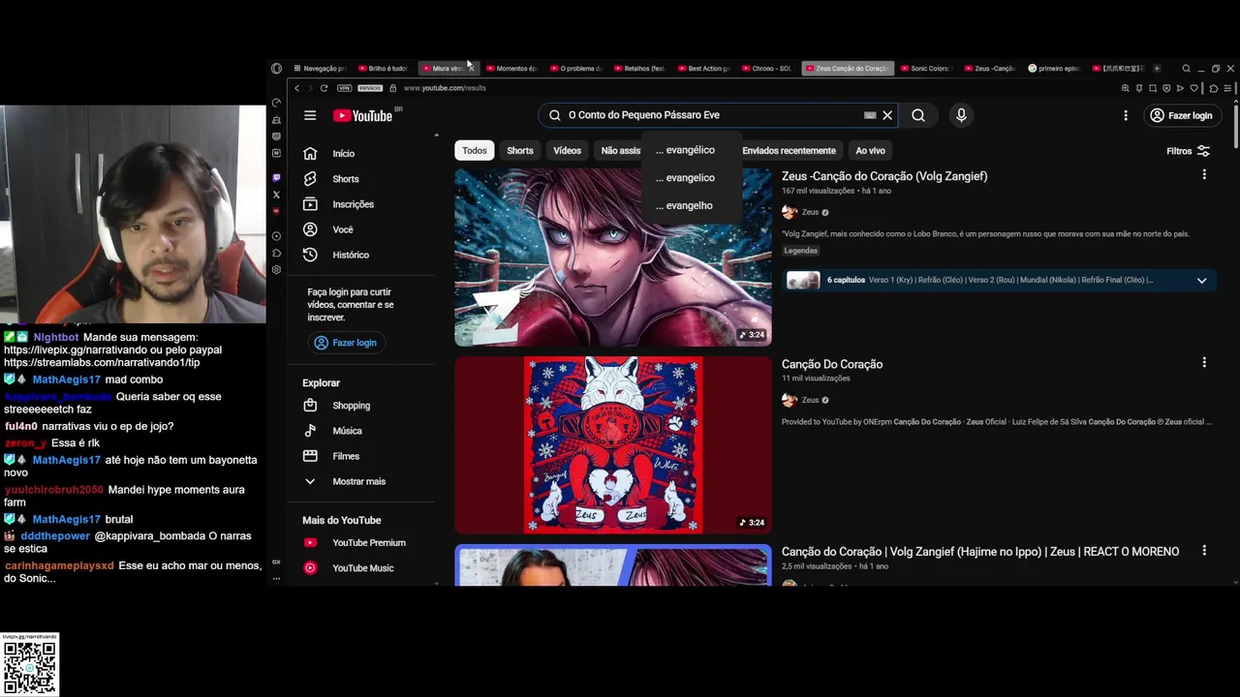Image resolution: width=1240 pixels, height=697 pixels.
Task: Open Twitch in the browser sidebar
Action: tap(276, 177)
